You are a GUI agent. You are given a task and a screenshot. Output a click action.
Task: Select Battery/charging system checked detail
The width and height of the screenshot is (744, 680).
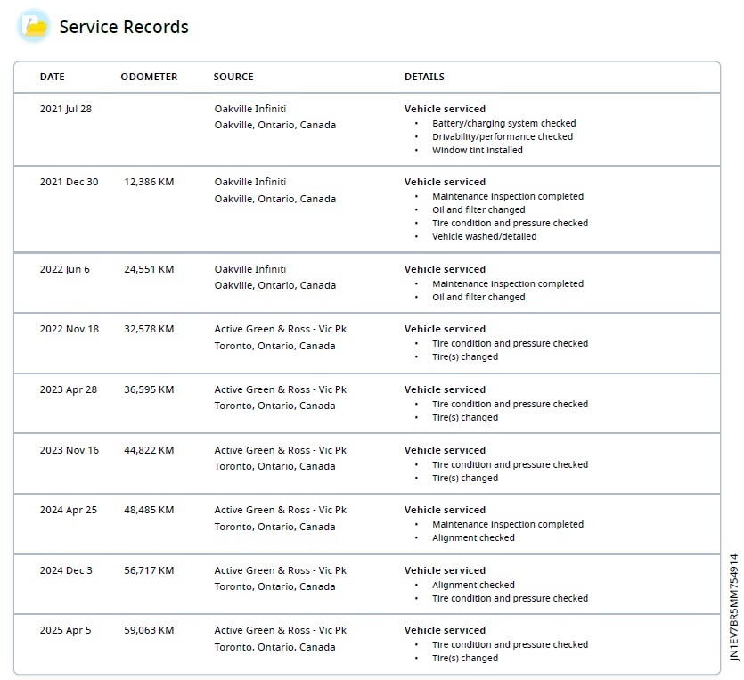(x=504, y=124)
